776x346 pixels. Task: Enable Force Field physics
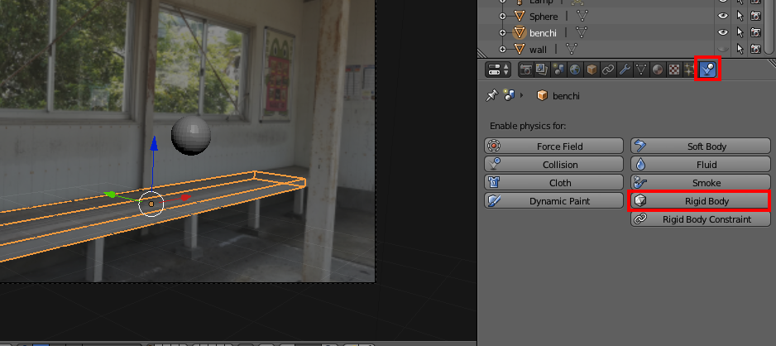(553, 146)
